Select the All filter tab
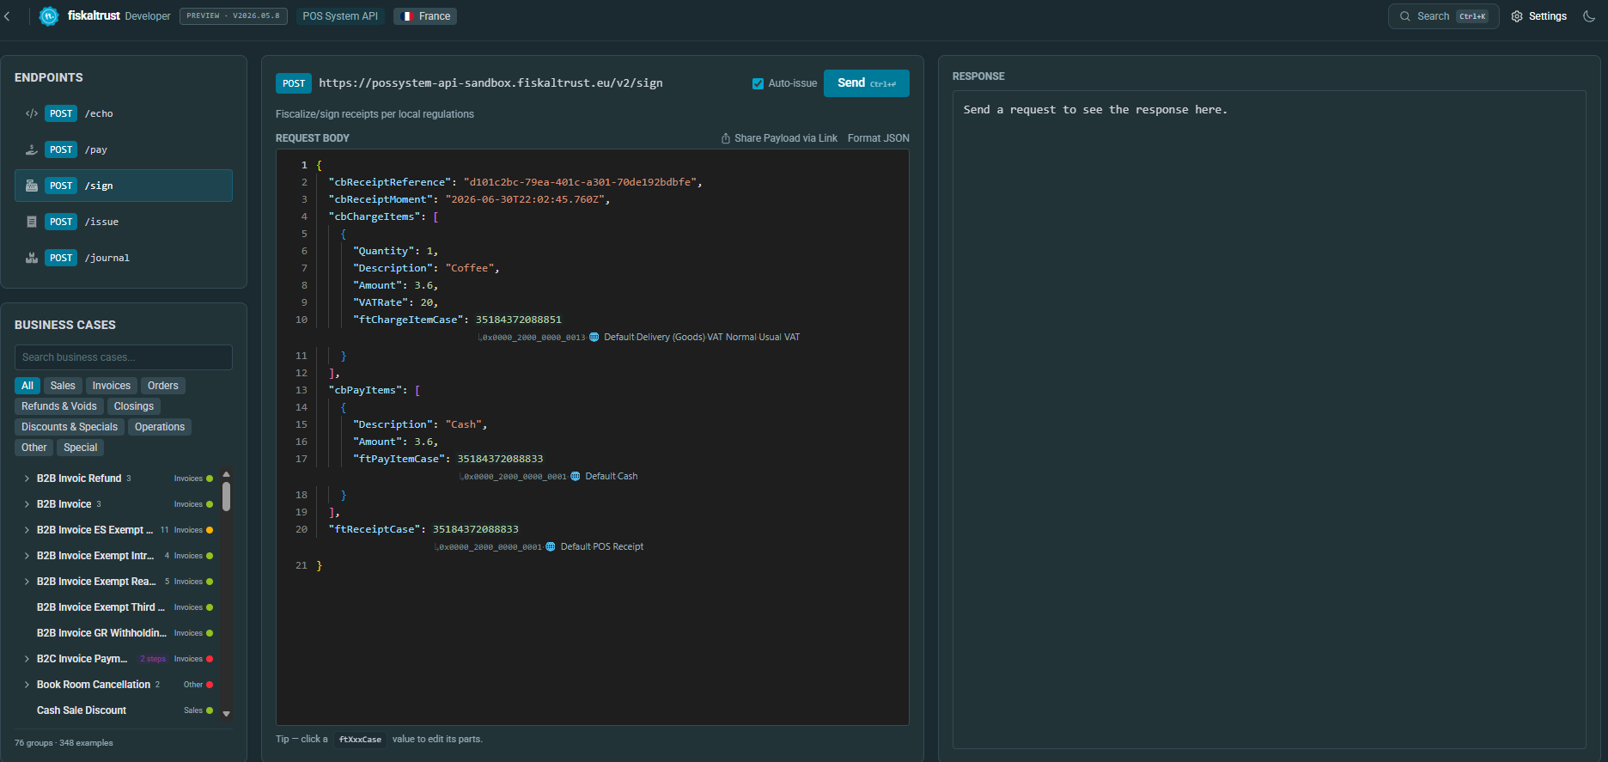The height and width of the screenshot is (762, 1608). click(27, 386)
